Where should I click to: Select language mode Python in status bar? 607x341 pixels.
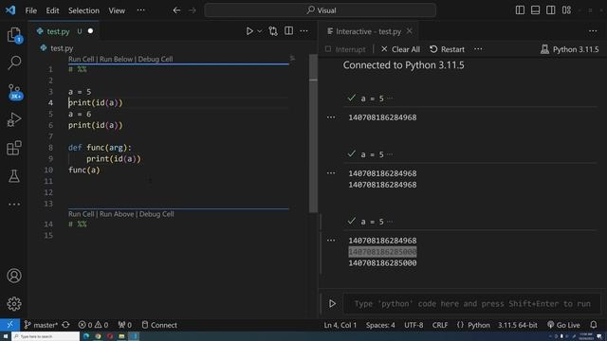(478, 325)
